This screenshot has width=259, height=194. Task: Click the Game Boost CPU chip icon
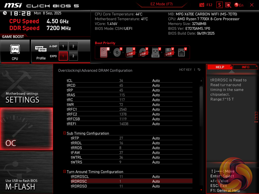point(15,49)
